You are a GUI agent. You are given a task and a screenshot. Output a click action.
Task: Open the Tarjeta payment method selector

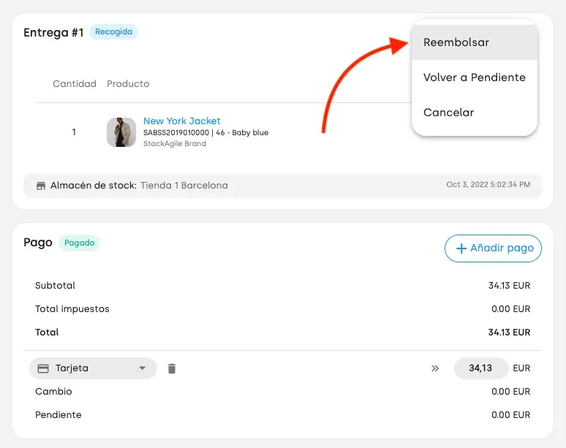pos(93,368)
